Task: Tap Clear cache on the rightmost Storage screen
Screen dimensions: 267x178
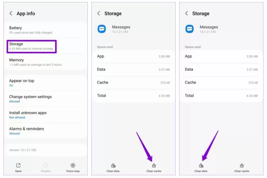Action: coord(242,167)
